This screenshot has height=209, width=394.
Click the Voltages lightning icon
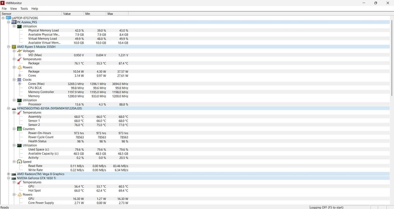tap(19, 51)
